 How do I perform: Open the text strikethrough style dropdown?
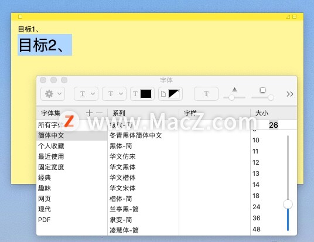[x=114, y=94]
